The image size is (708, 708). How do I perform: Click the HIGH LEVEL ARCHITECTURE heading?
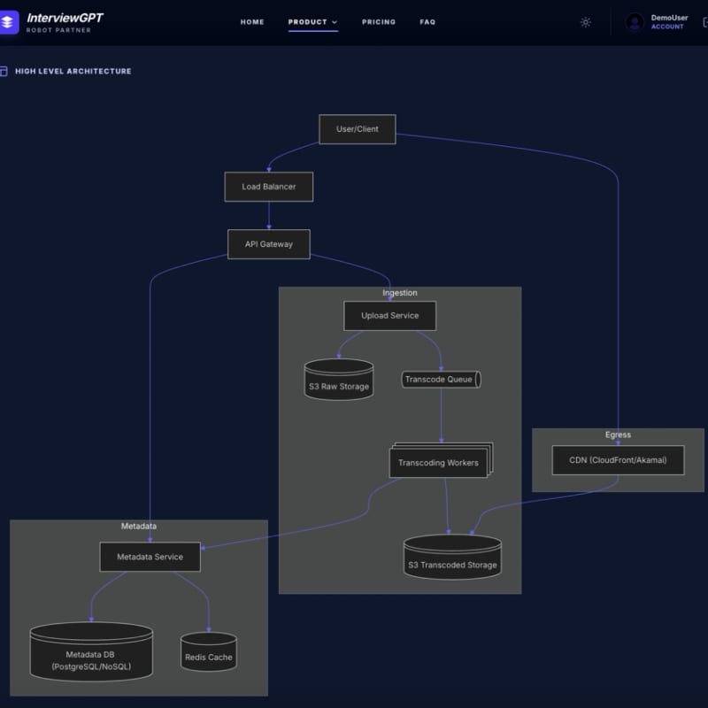point(73,72)
